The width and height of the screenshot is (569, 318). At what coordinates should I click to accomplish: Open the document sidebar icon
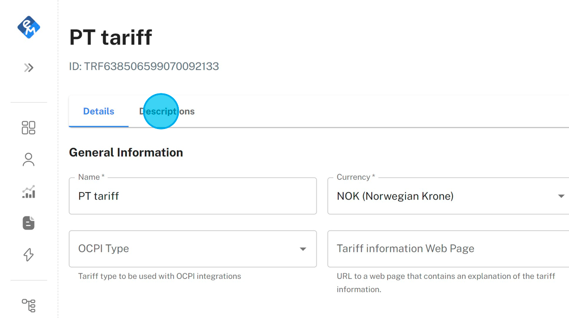[28, 223]
